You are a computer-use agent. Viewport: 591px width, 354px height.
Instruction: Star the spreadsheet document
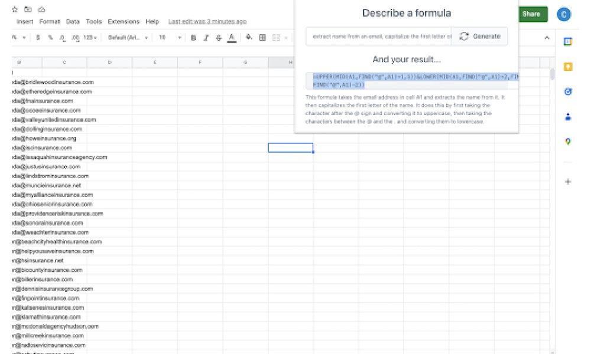(x=15, y=9)
